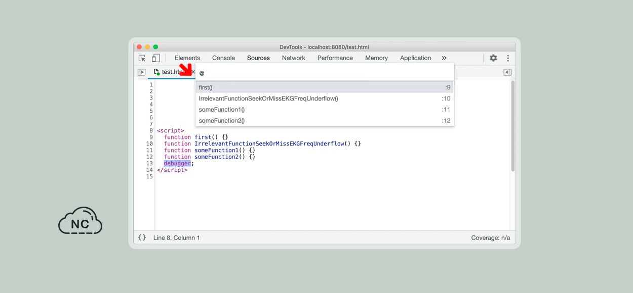Click the Coverage: n/a status text
Viewport: 633px width, 293px height.
tap(491, 237)
